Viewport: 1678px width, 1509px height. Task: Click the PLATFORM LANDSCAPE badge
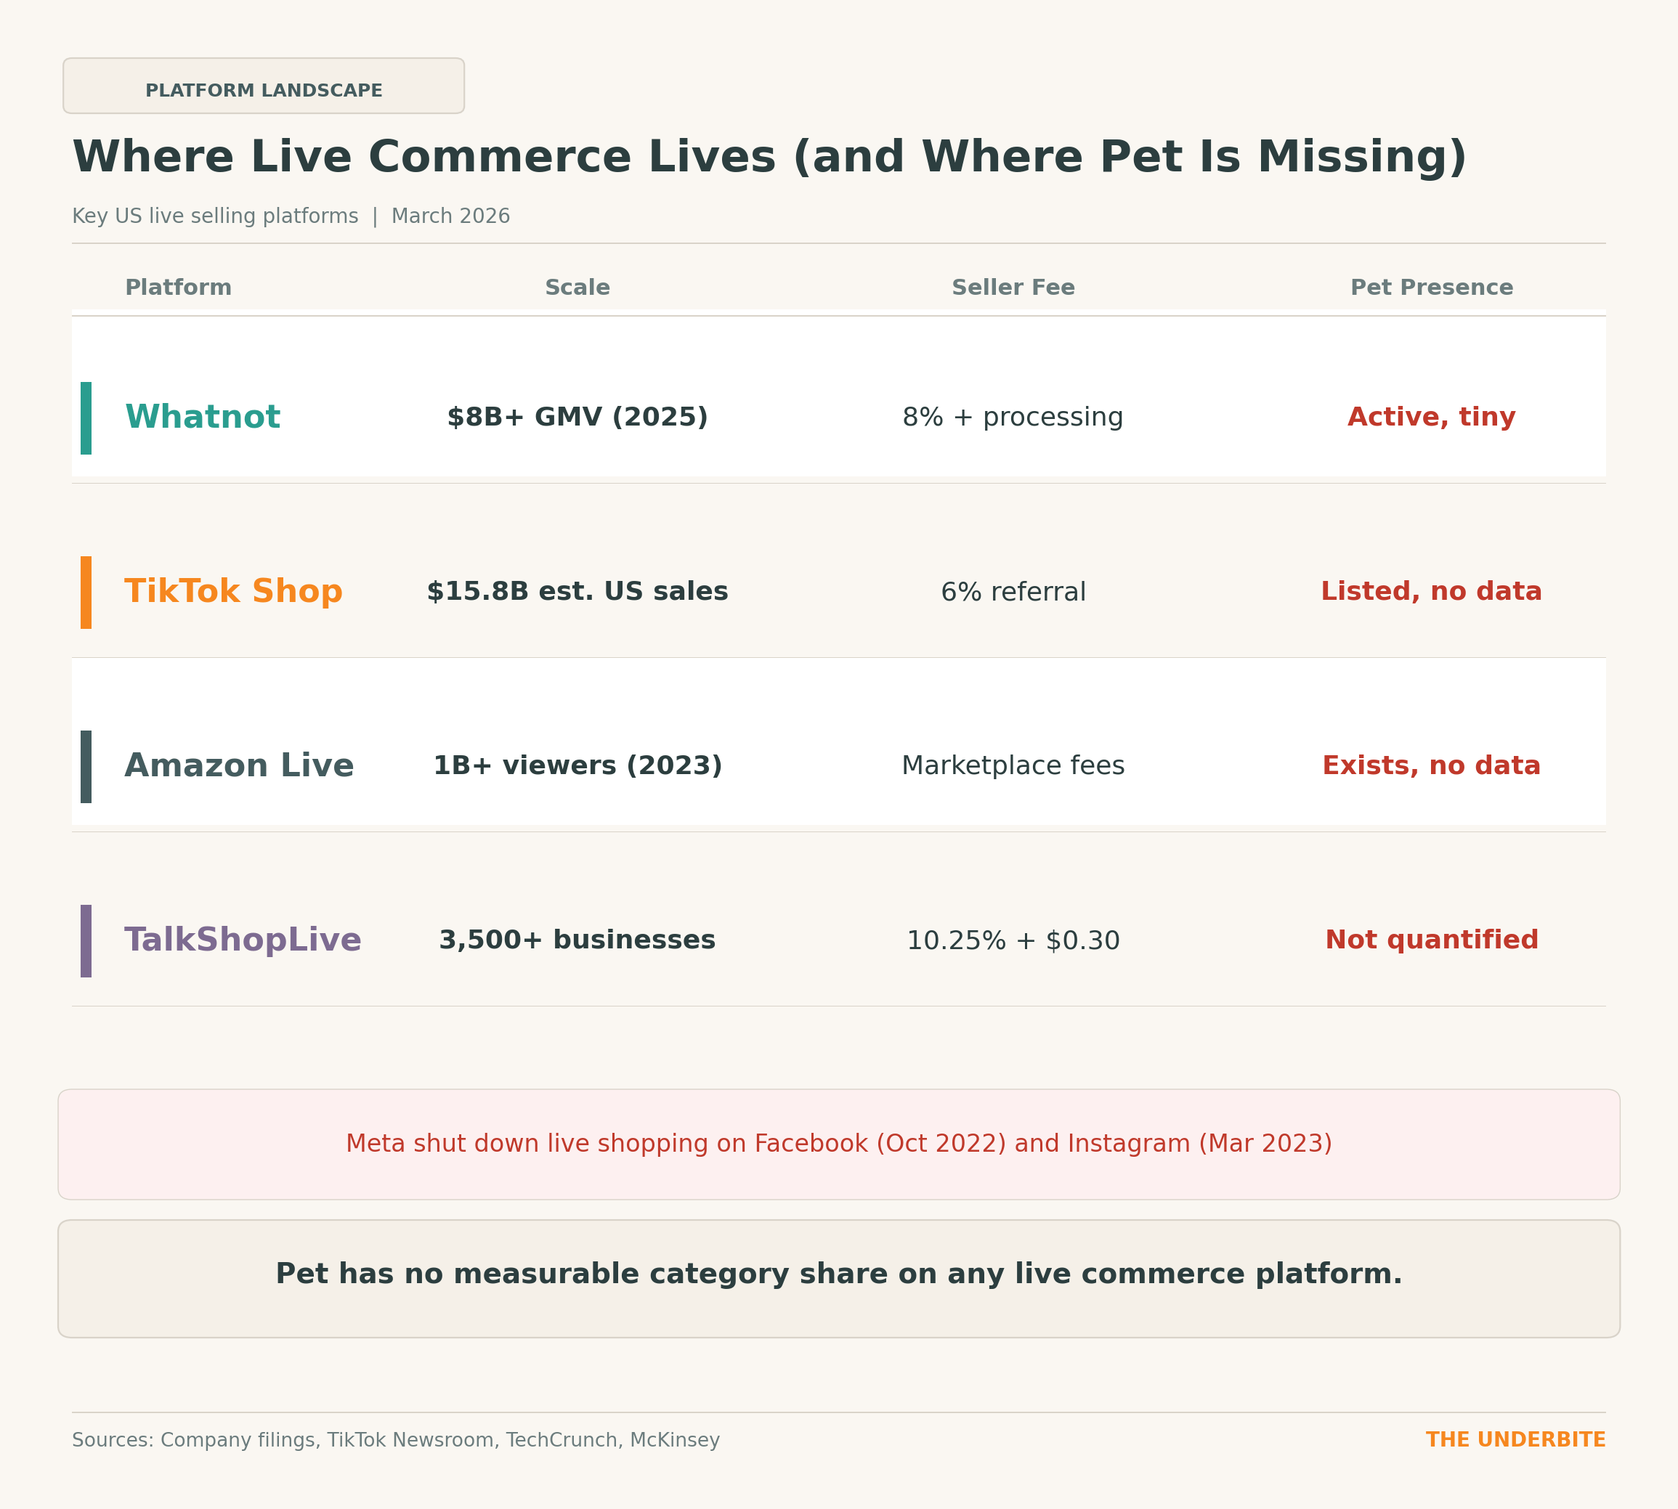point(264,86)
